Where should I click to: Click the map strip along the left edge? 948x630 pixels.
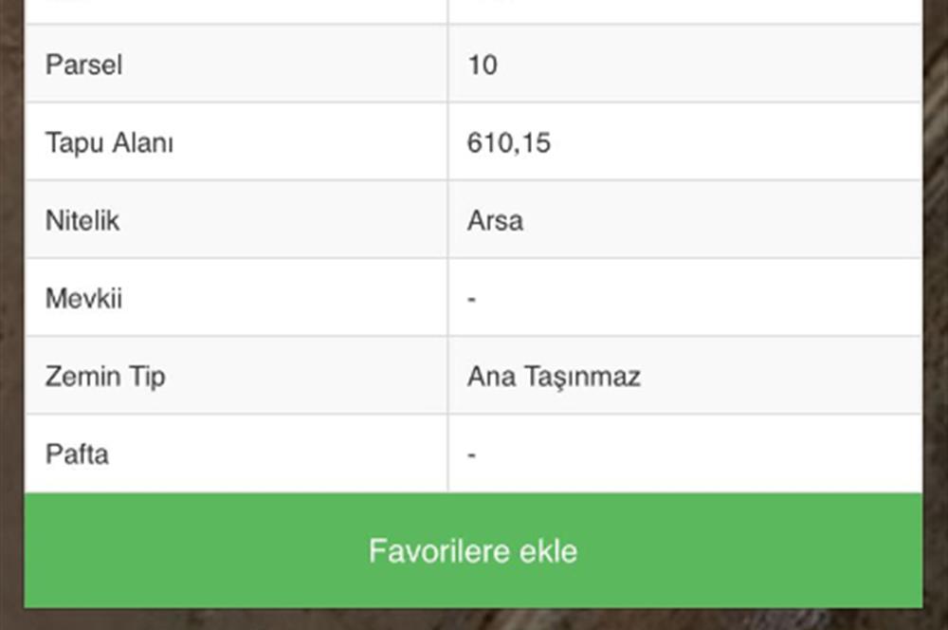tap(11, 315)
